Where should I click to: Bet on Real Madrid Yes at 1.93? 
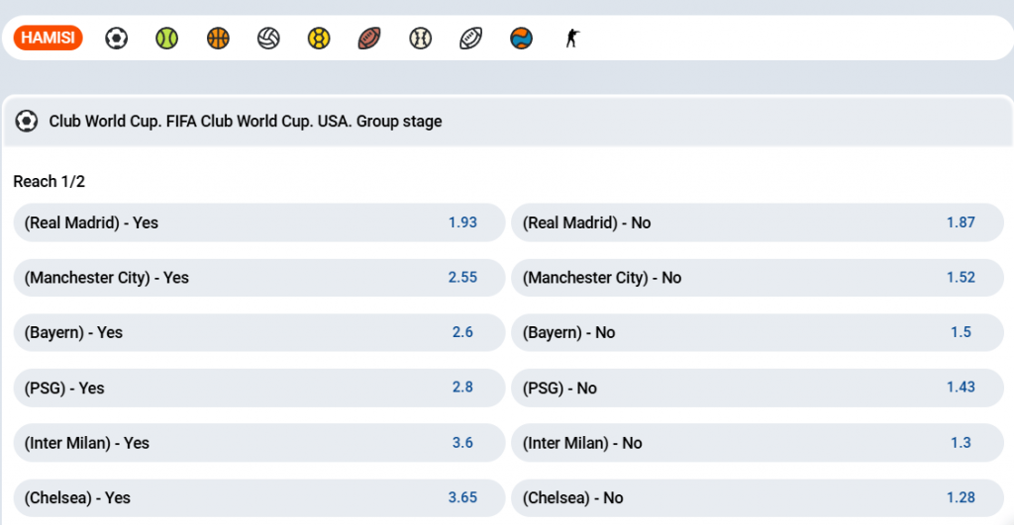pyautogui.click(x=258, y=222)
